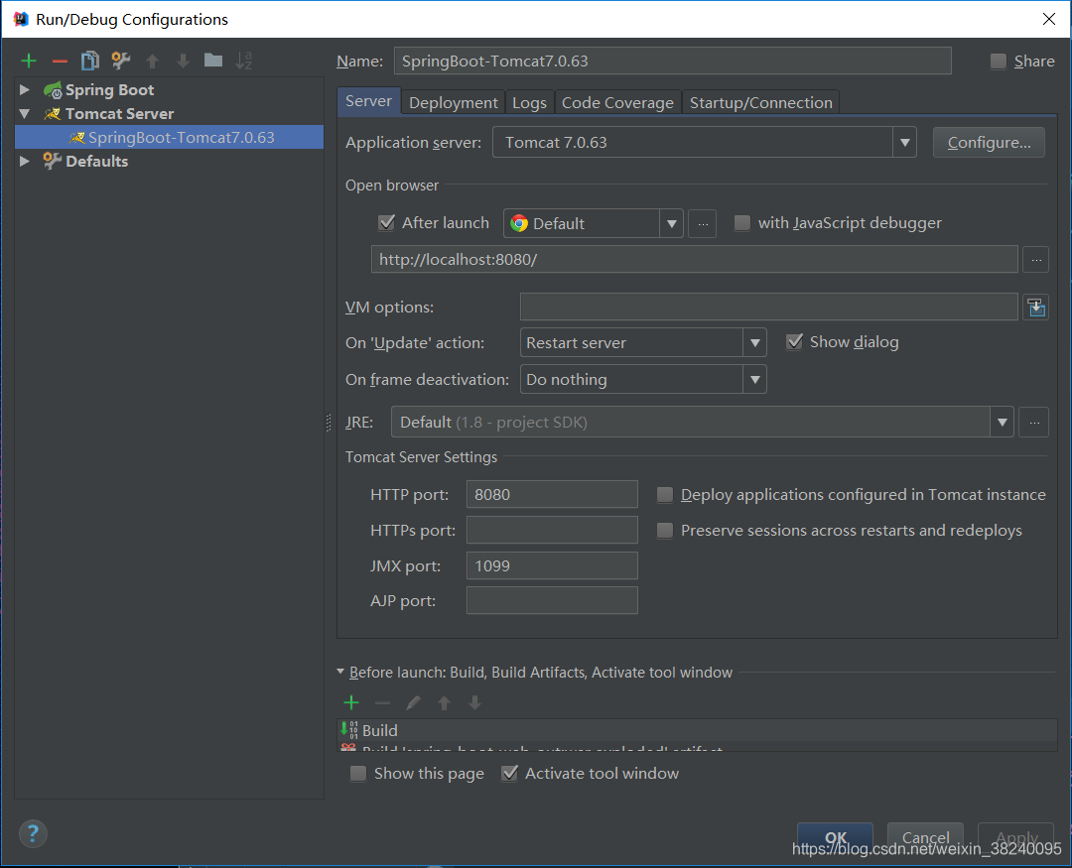Click the Cancel button

pyautogui.click(x=926, y=838)
